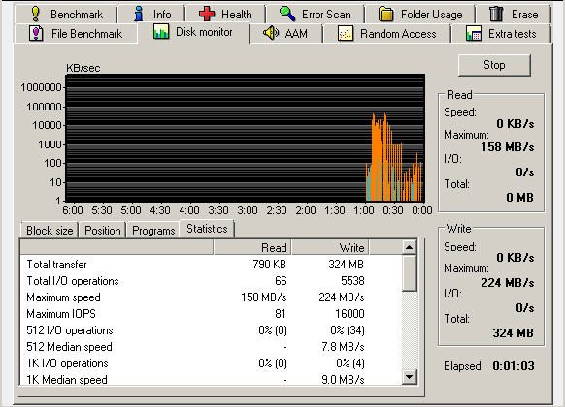Select the Maximum IOPS row

point(211,314)
